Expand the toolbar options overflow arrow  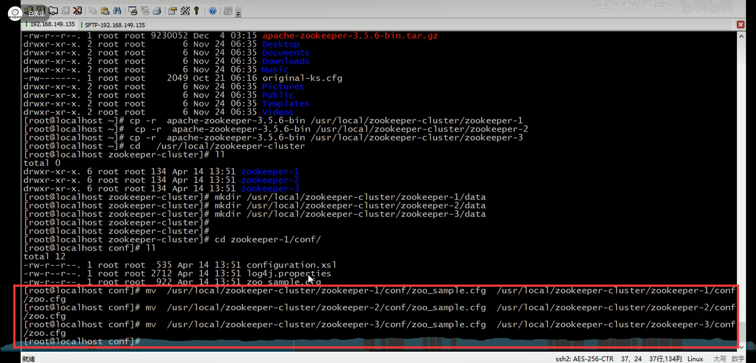pyautogui.click(x=239, y=13)
